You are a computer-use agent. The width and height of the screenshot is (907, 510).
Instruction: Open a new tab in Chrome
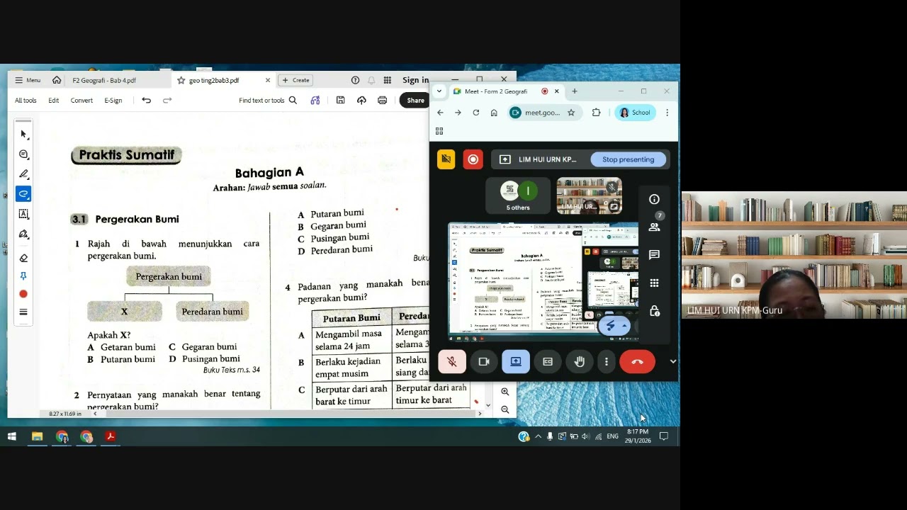pos(575,91)
